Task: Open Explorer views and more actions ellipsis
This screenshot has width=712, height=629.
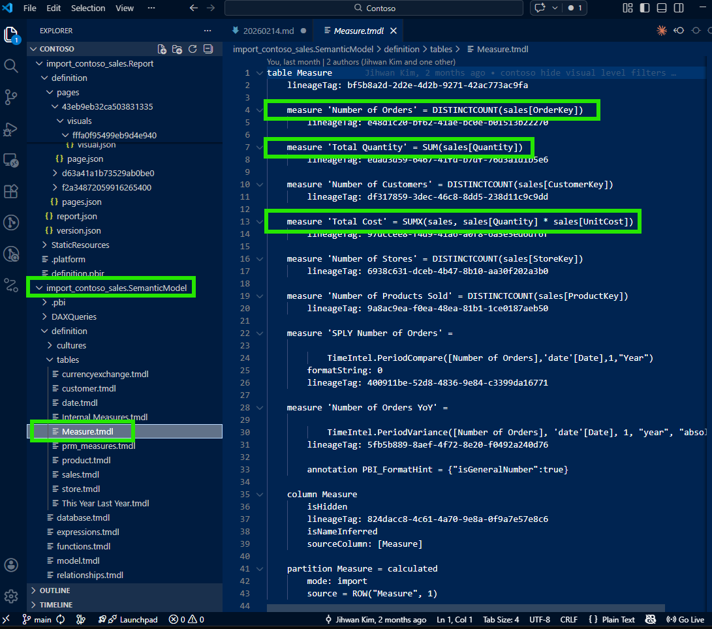Action: (208, 31)
